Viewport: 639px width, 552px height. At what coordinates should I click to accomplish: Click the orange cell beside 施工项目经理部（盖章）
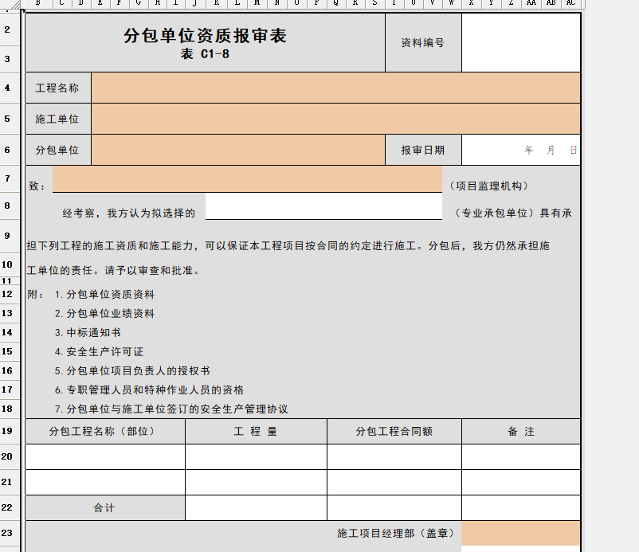tap(520, 533)
